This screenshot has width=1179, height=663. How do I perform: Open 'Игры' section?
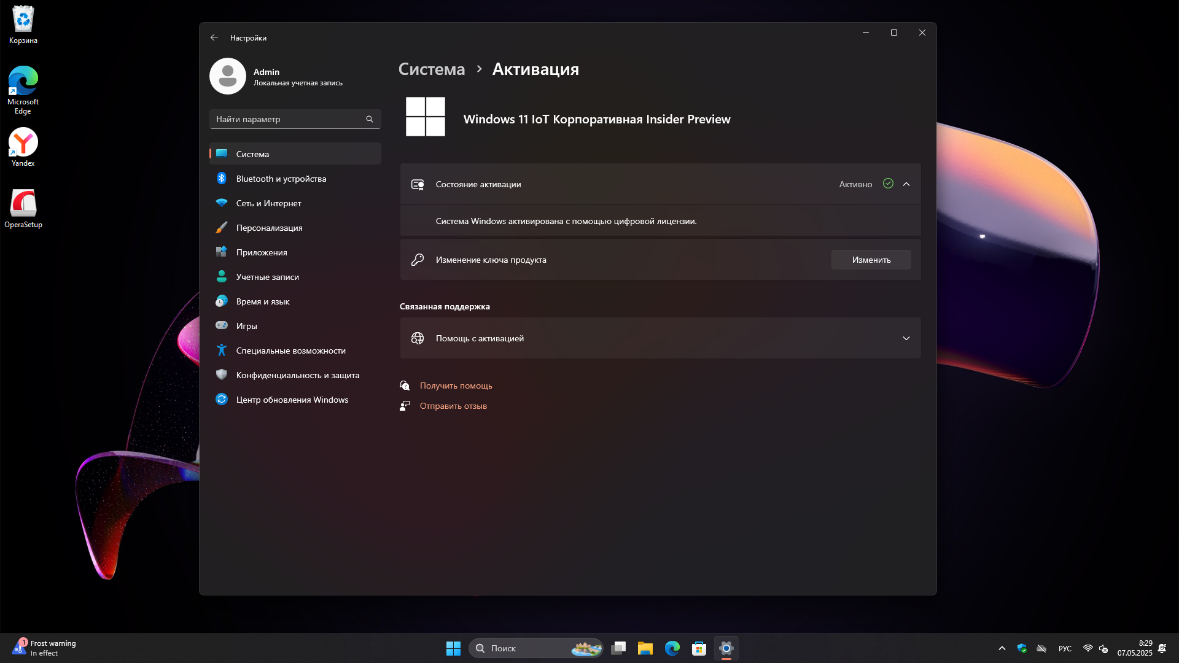tap(295, 326)
